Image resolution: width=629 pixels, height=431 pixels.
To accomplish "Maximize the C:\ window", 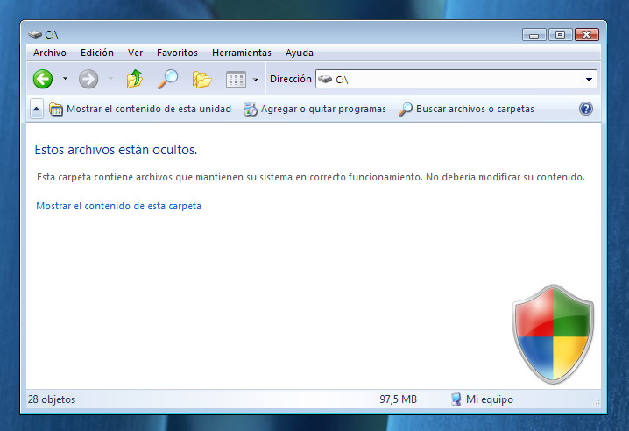I will 560,35.
